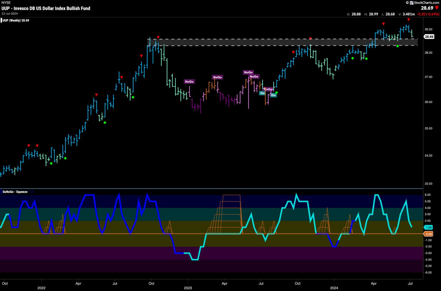Click the red triangle at the October 2022 peak
Screen dimensions: 441x291
pyautogui.click(x=158, y=38)
